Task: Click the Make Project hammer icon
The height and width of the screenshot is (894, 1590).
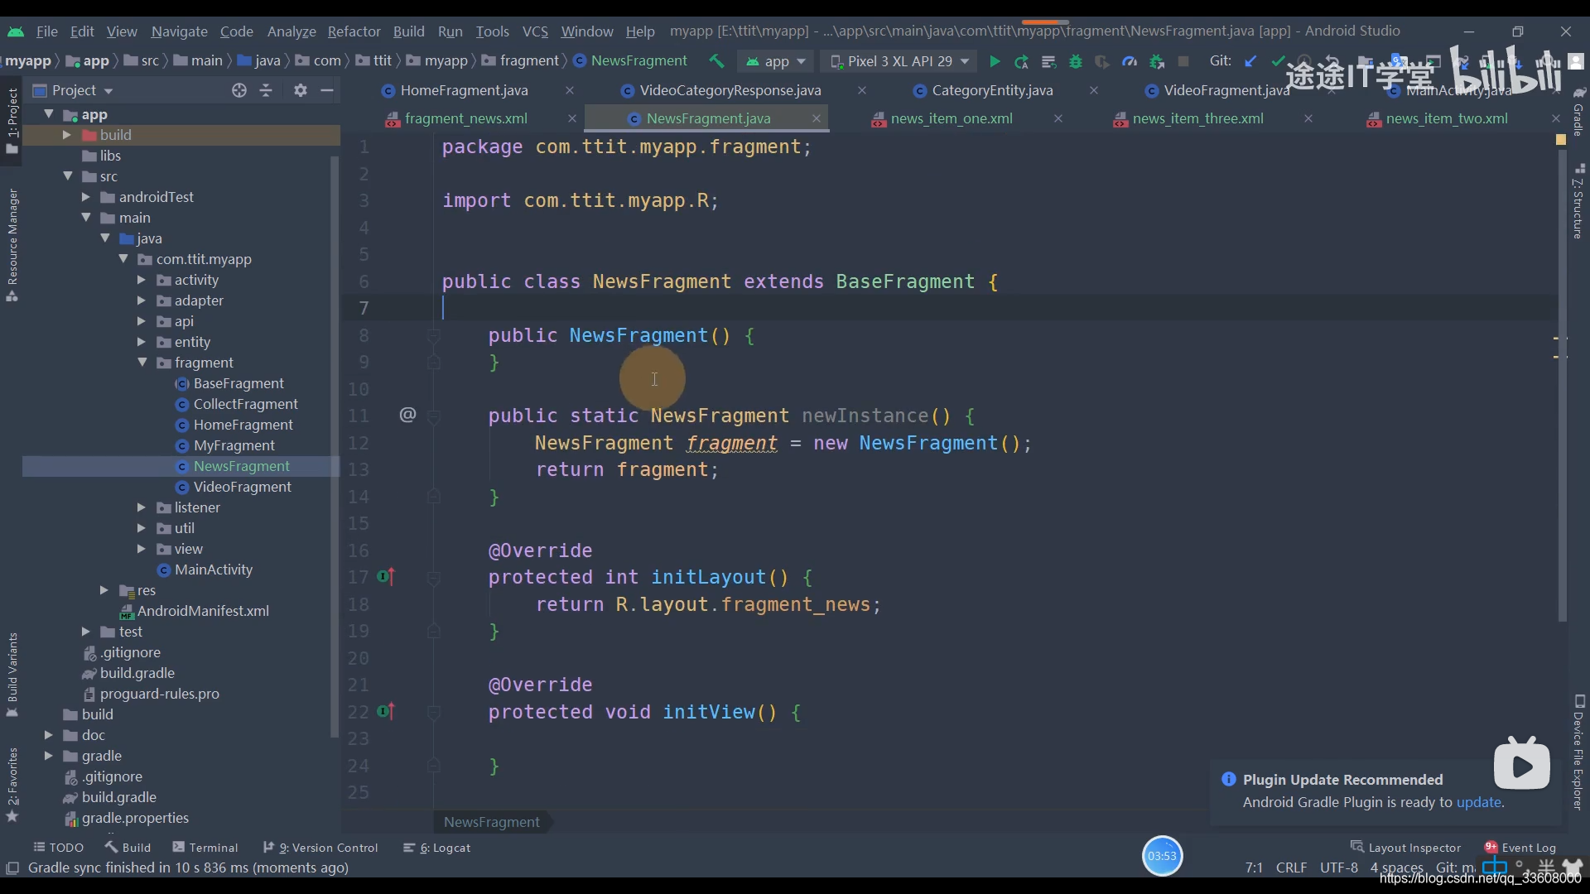Action: click(x=716, y=61)
